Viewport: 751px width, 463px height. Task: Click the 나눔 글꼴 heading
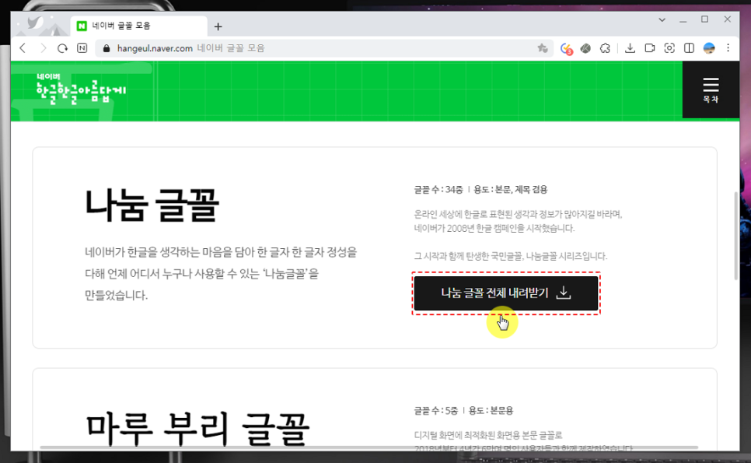pos(152,205)
